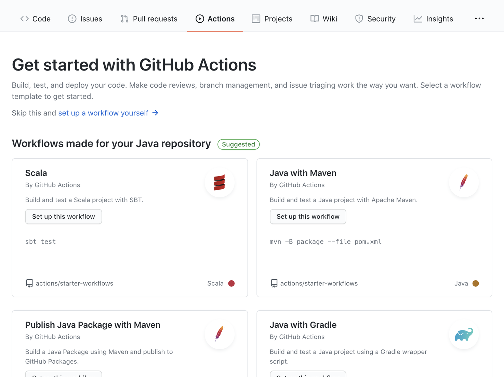Click the 'sbt test' command text

pos(40,242)
